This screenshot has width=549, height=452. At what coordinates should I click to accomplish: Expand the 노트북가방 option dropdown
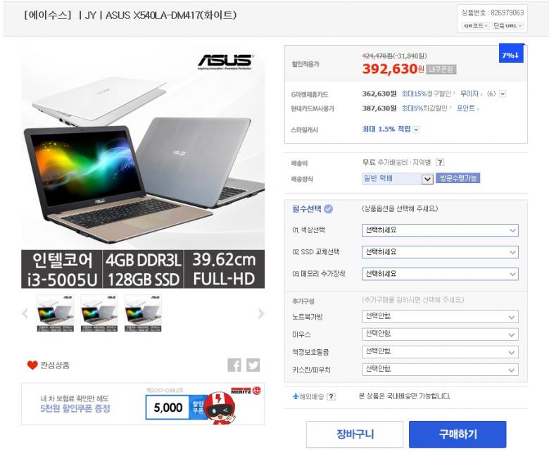440,317
